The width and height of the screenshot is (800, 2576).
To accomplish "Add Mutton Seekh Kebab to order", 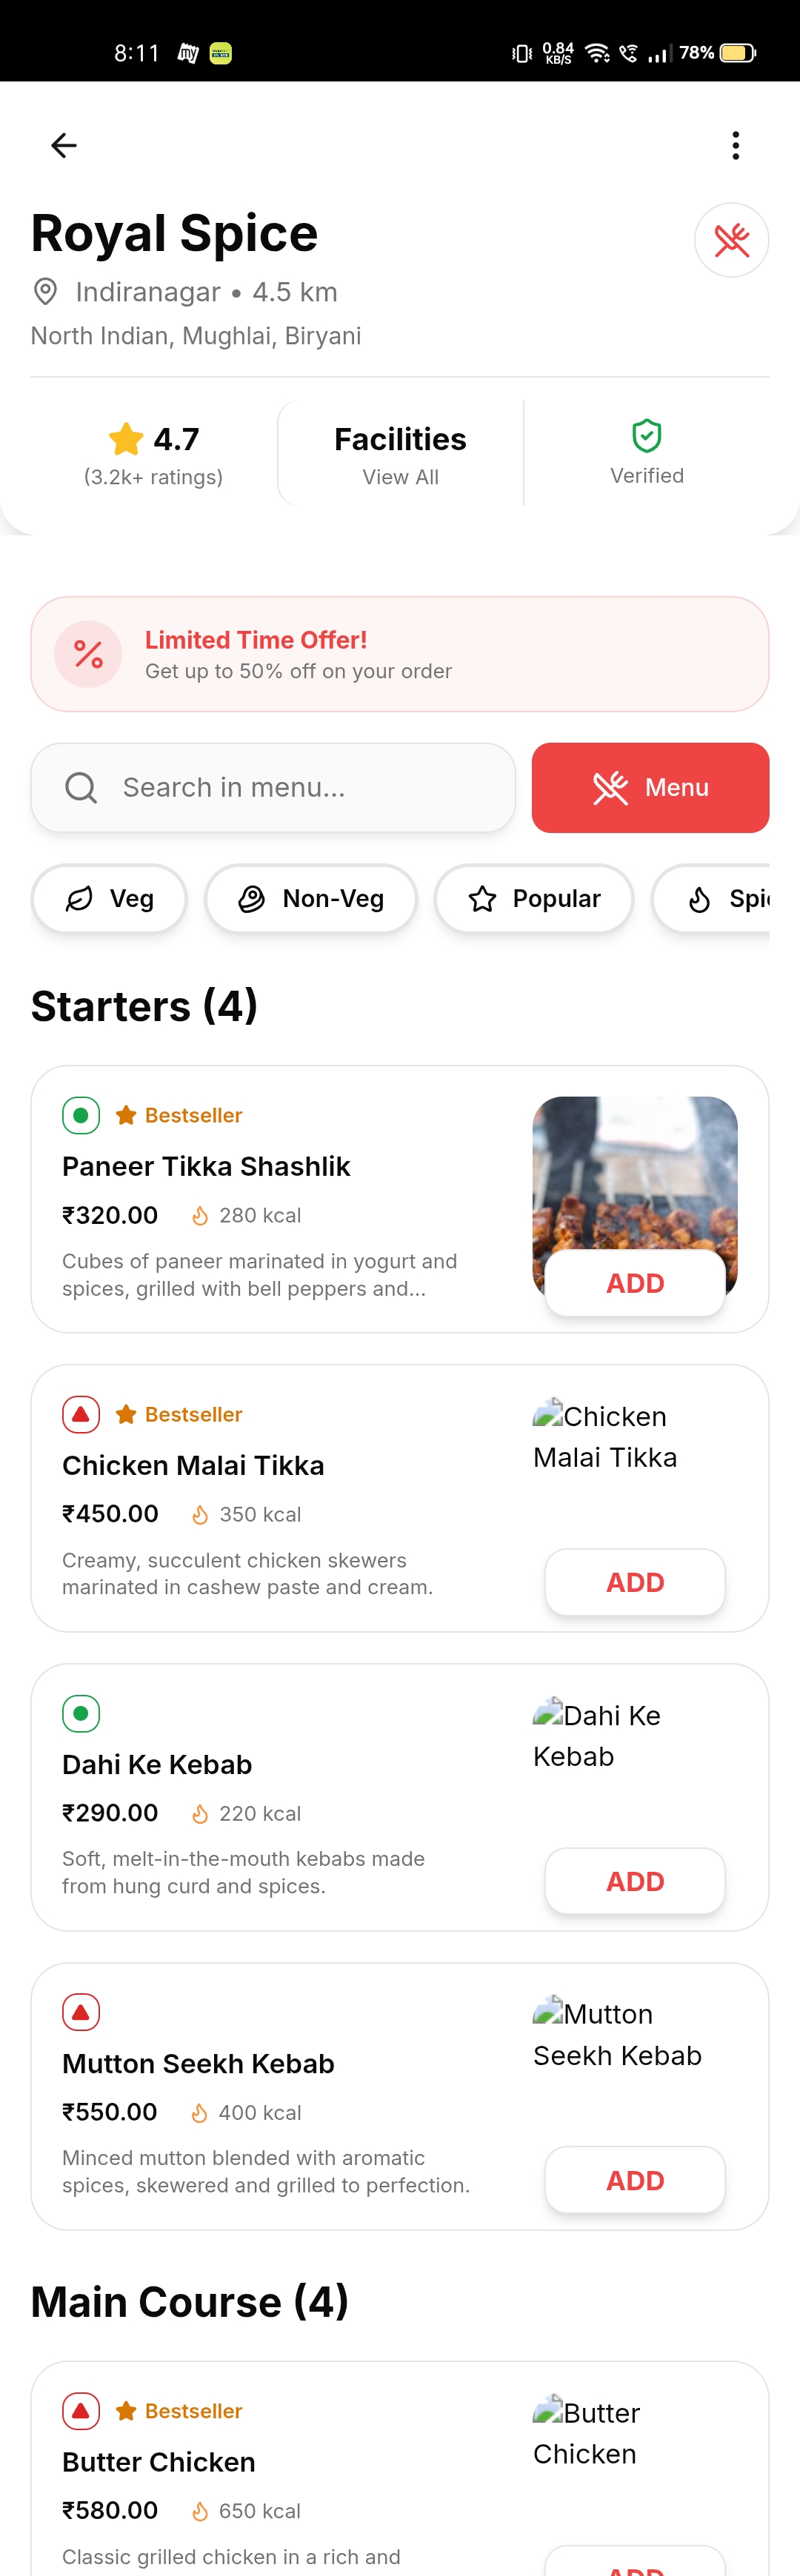I will click(635, 2180).
